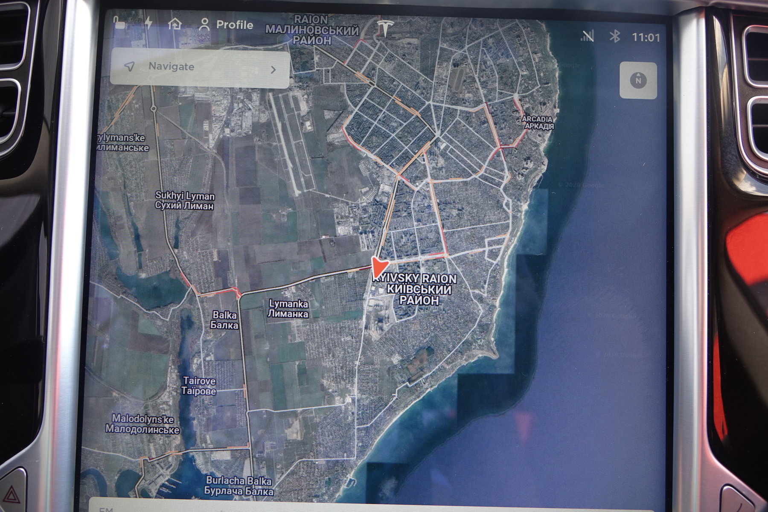Tap the Tesla logo at top
Screen dimensions: 768x512
(386, 28)
